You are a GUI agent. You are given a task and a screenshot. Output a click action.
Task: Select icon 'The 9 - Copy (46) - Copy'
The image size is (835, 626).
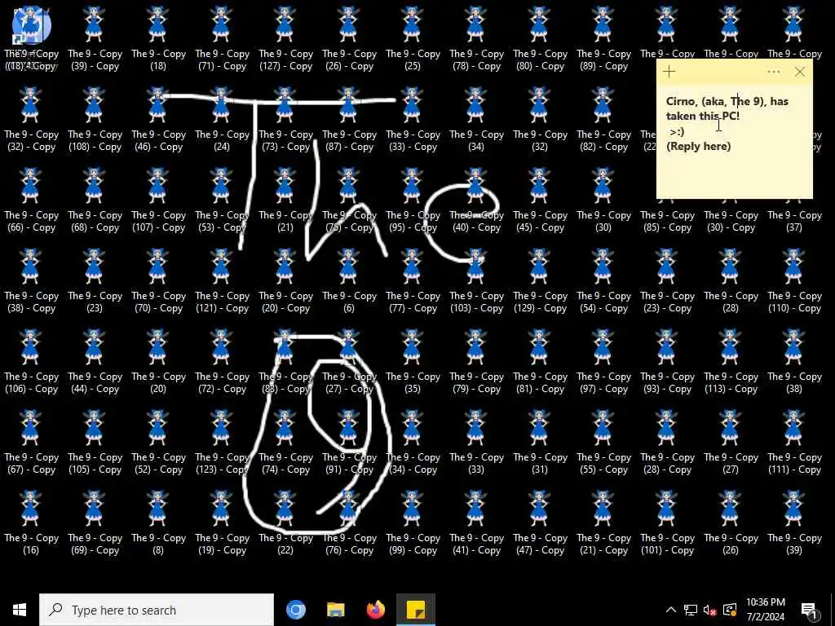[x=158, y=121]
